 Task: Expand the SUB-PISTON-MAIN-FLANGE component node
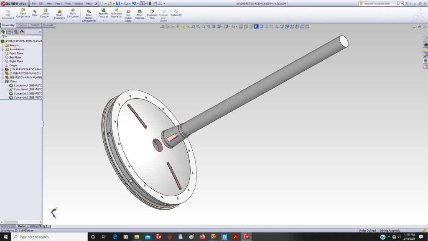(x=3, y=77)
